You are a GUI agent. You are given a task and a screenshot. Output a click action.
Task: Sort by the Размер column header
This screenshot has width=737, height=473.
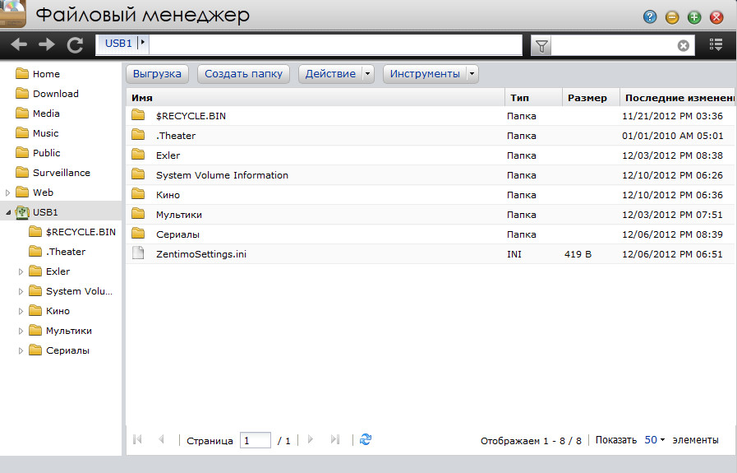(x=587, y=98)
